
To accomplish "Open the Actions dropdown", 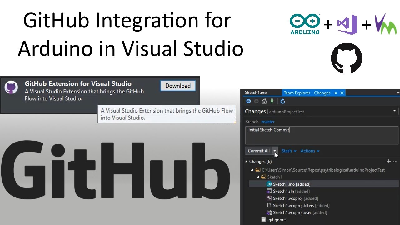I will pyautogui.click(x=310, y=151).
